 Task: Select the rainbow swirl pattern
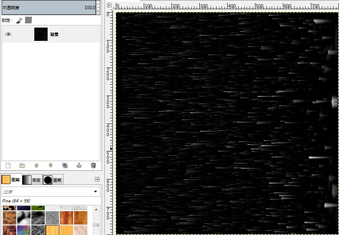(x=24, y=230)
